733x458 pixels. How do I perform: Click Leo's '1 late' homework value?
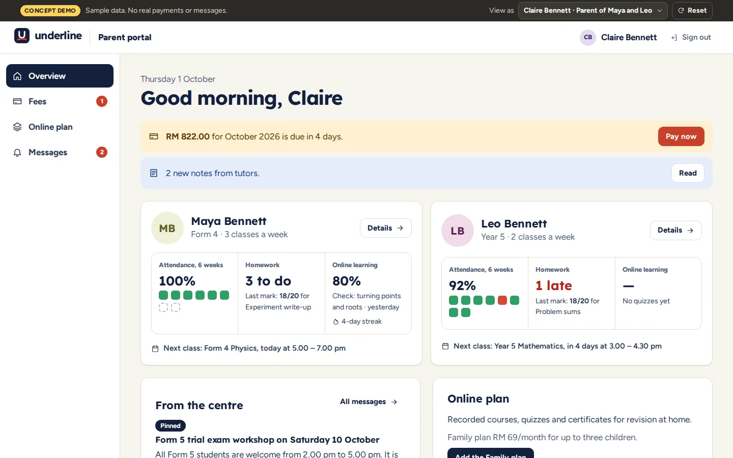(554, 285)
